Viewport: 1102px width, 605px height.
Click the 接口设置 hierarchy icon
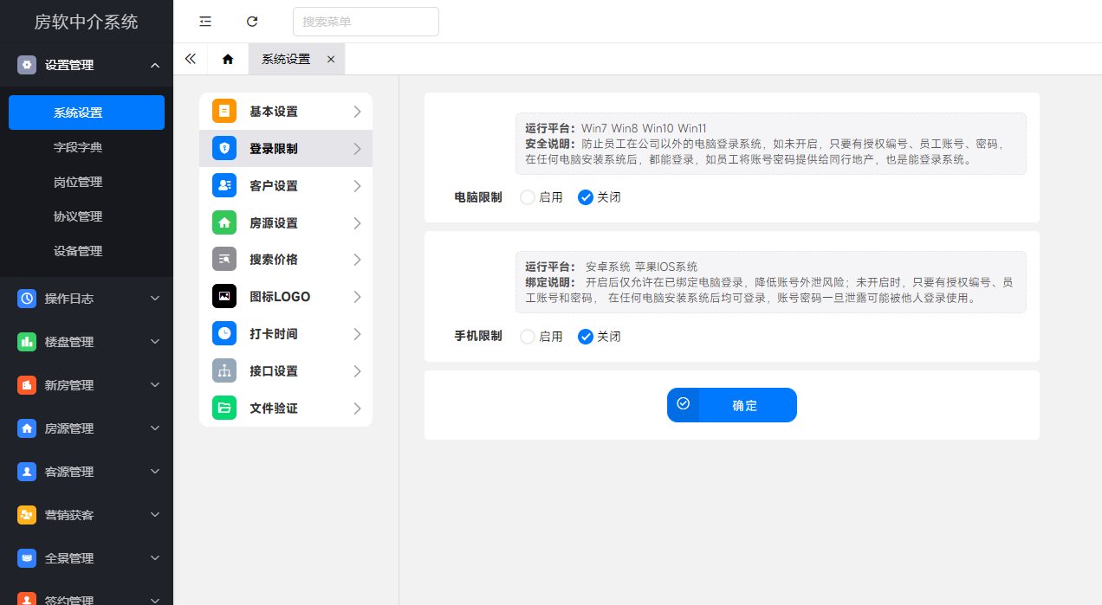[x=224, y=370]
